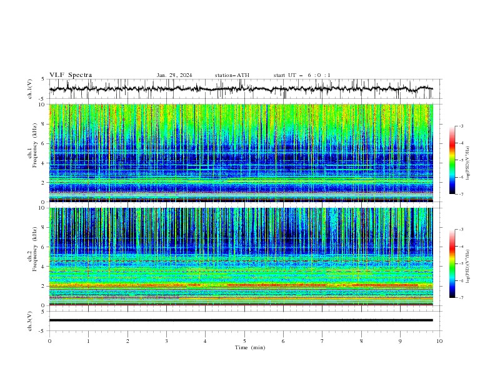This screenshot has height=383, width=495.
Task: Click the "ch.3(V)" axis label
Action: pyautogui.click(x=30, y=321)
